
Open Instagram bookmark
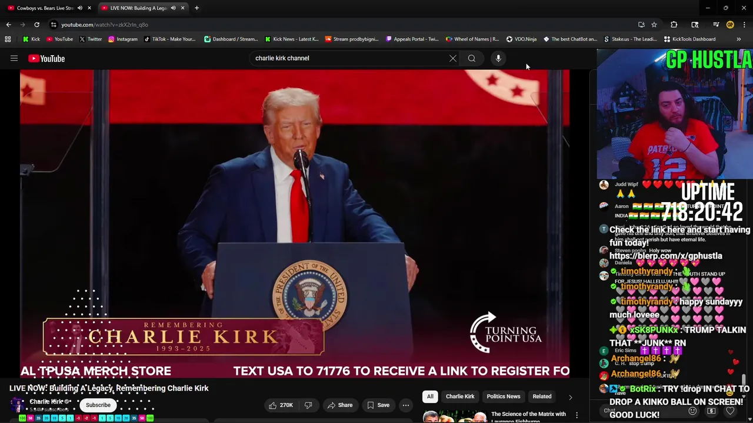pyautogui.click(x=123, y=39)
